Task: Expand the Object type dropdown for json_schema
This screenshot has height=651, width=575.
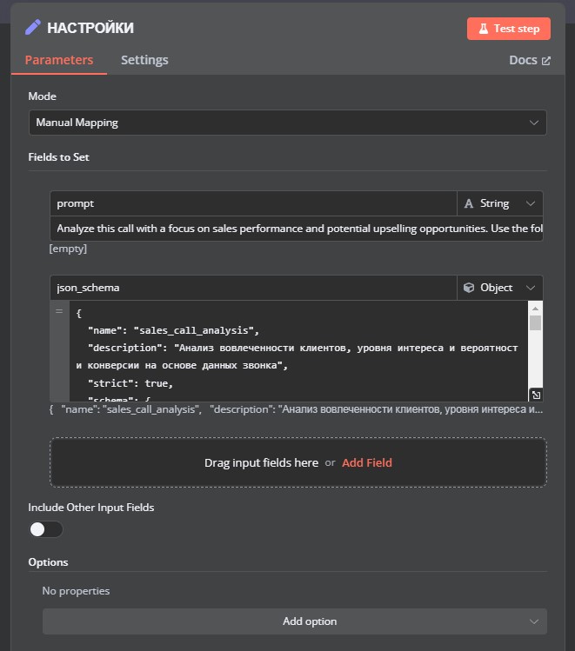Action: 500,288
